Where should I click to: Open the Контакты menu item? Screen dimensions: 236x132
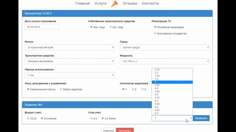[150, 3]
